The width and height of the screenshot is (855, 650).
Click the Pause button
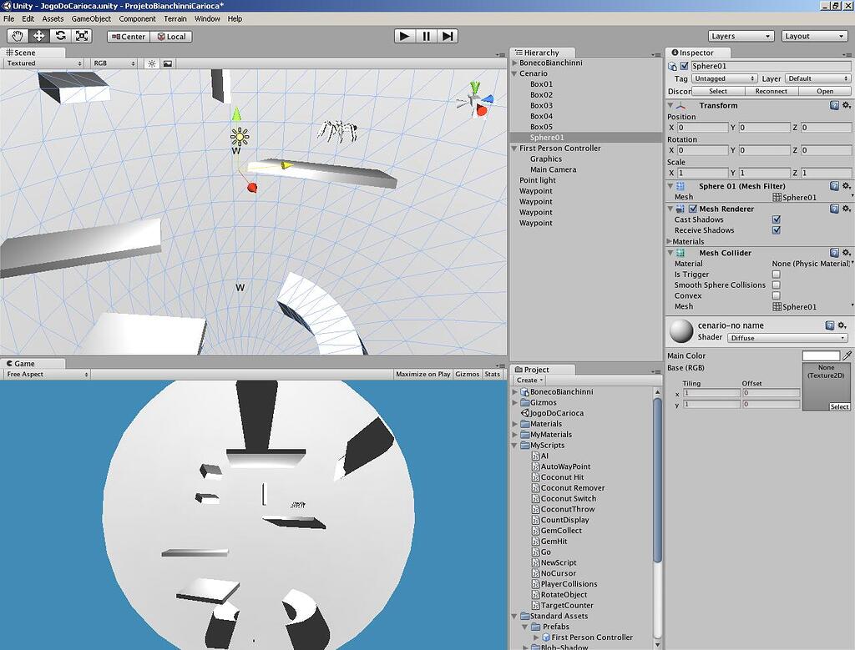[427, 36]
